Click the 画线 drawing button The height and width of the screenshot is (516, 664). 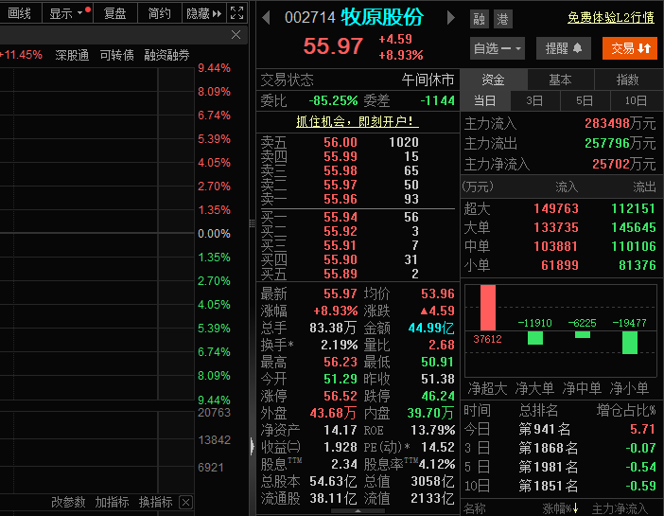(x=20, y=13)
